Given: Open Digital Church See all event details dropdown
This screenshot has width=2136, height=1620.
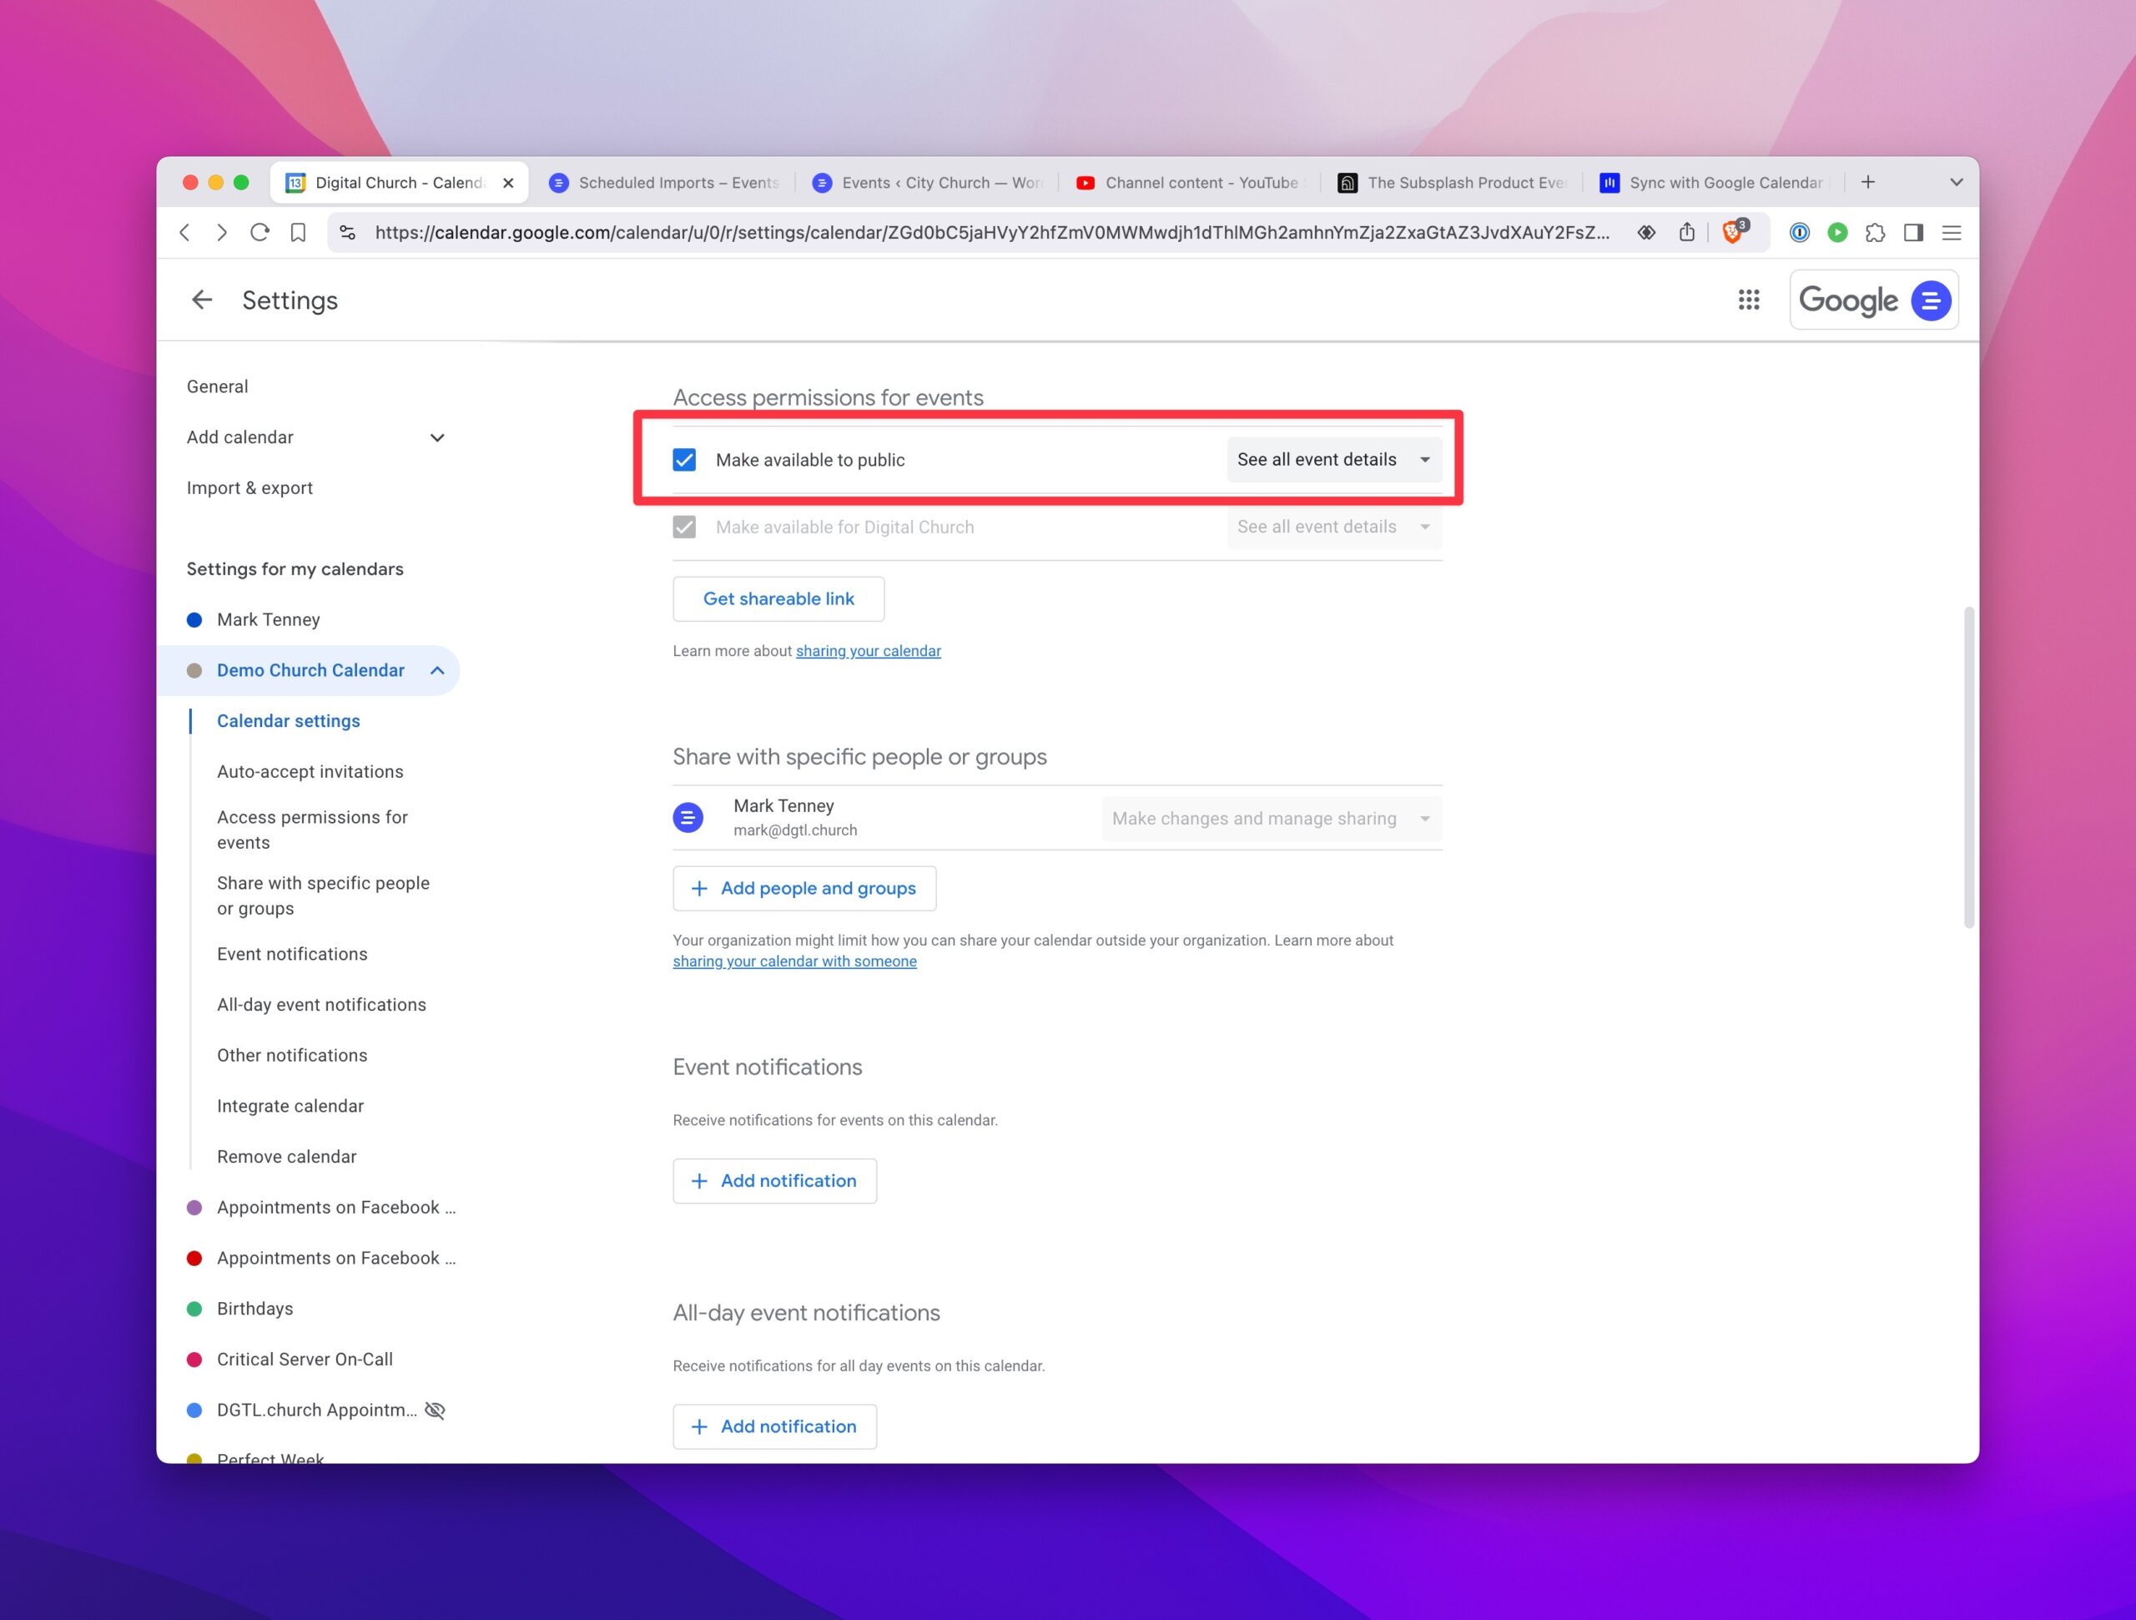Looking at the screenshot, I should [1333, 527].
